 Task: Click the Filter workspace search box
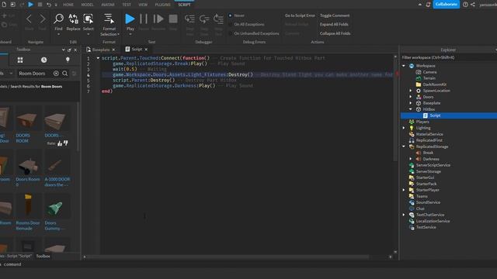pos(448,57)
